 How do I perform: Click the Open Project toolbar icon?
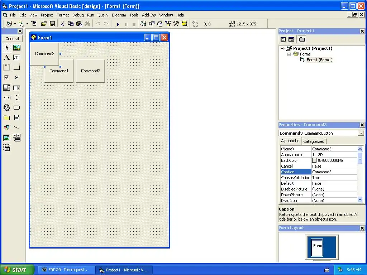point(44,24)
